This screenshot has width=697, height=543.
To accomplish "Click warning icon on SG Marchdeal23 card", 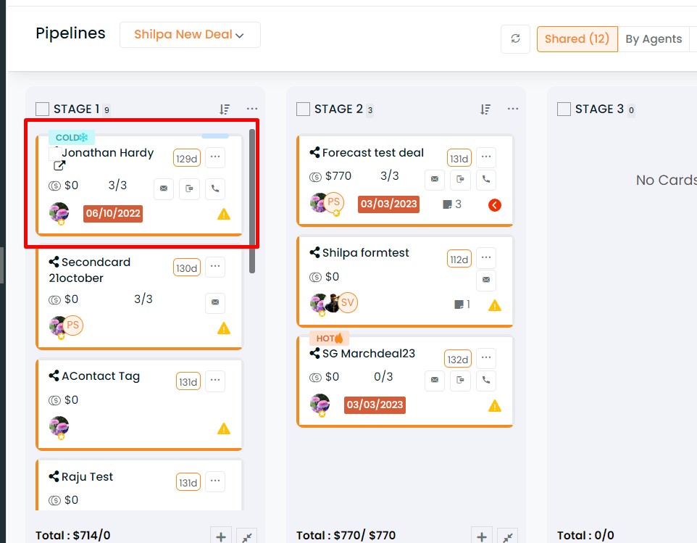I will [x=495, y=406].
